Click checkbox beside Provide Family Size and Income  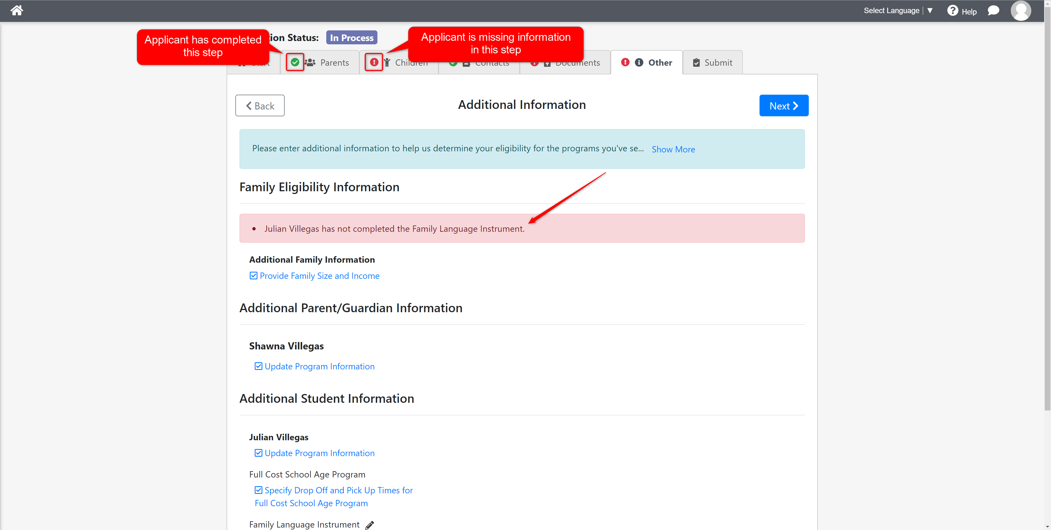253,276
